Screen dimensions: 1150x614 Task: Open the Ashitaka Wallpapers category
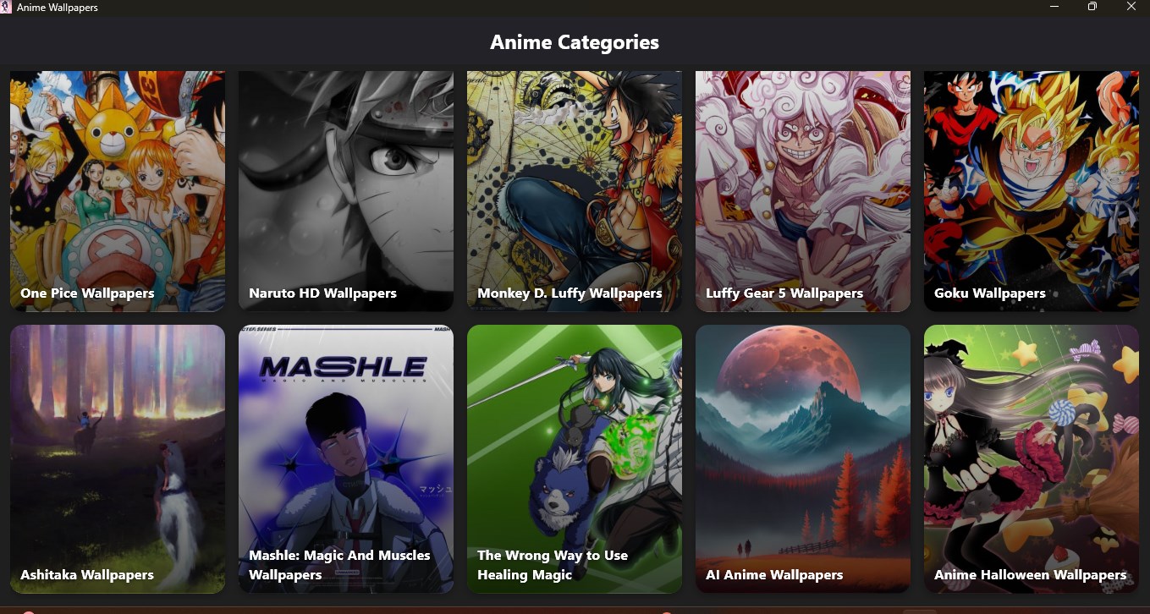[118, 459]
